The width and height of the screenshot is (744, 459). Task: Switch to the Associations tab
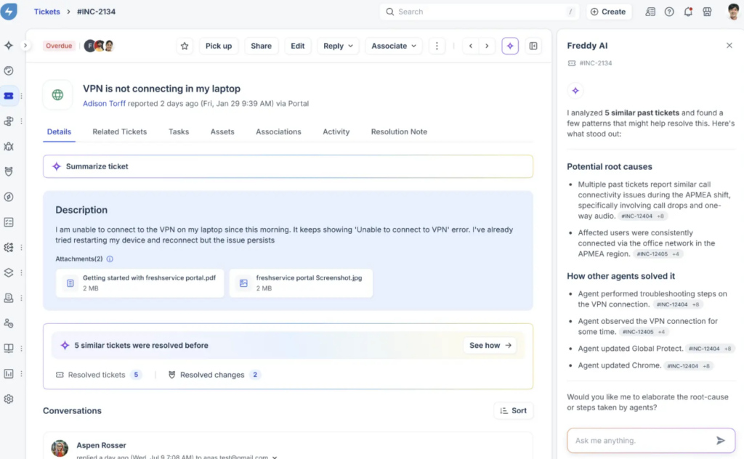point(278,132)
